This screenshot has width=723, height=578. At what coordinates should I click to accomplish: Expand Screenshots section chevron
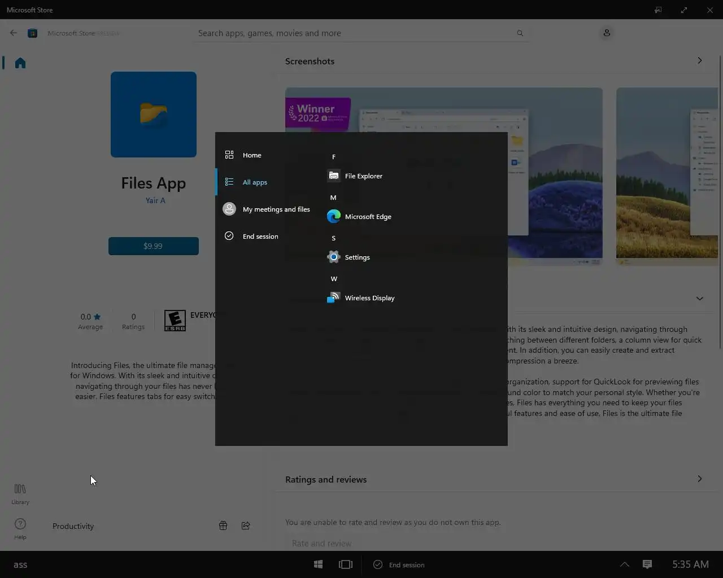pyautogui.click(x=699, y=60)
